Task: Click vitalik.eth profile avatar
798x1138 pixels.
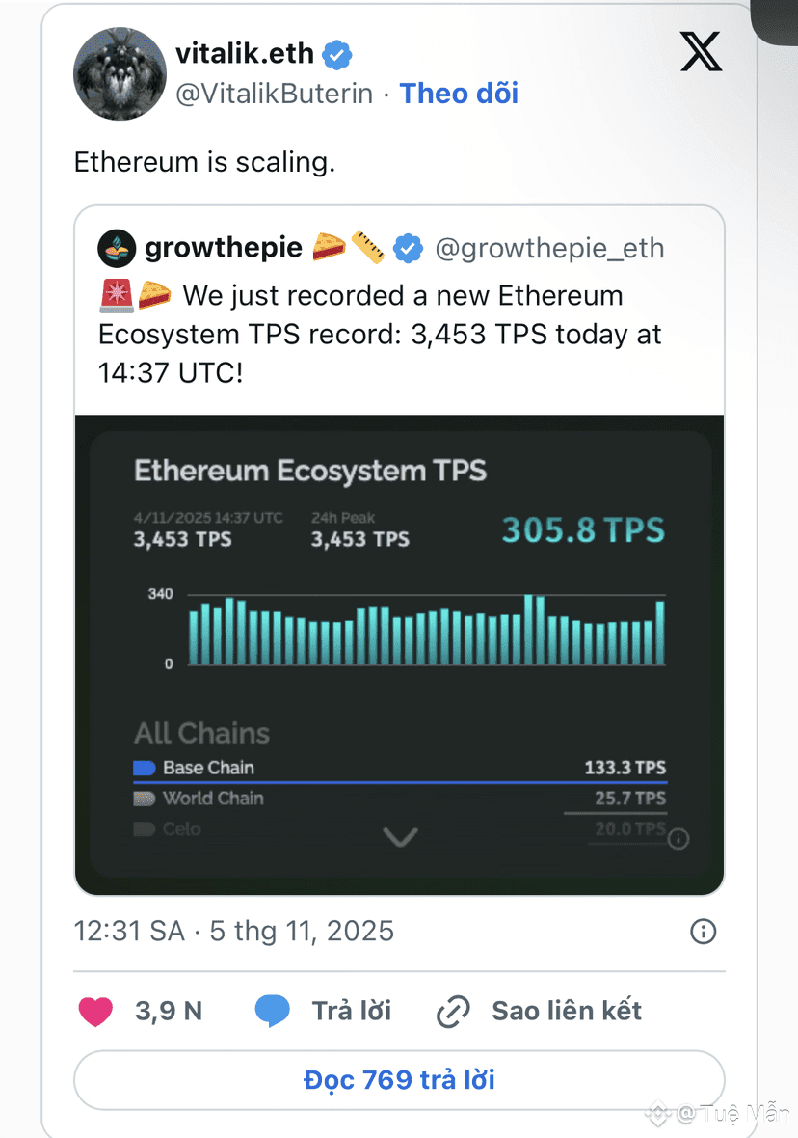Action: coord(120,74)
